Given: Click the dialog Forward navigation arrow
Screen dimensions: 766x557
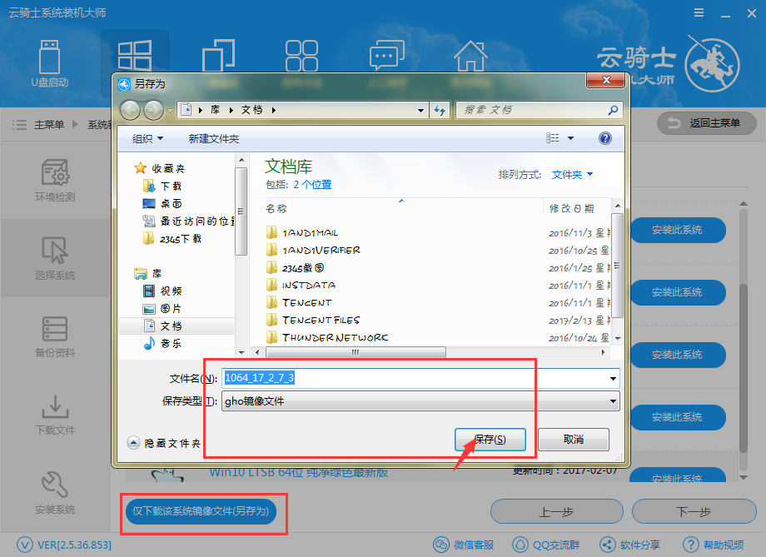Looking at the screenshot, I should click(153, 111).
